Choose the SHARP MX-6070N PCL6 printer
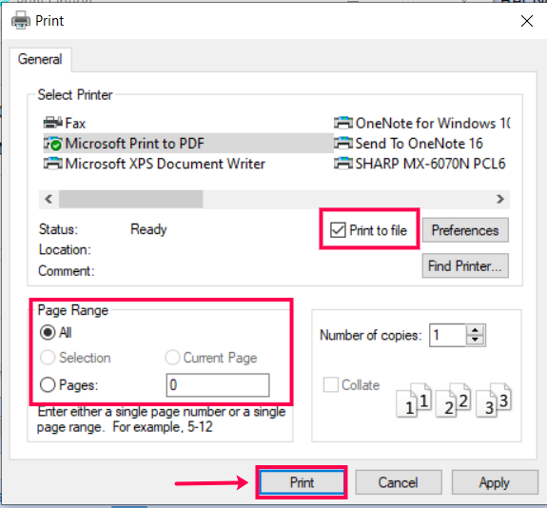This screenshot has height=508, width=547. 420,164
